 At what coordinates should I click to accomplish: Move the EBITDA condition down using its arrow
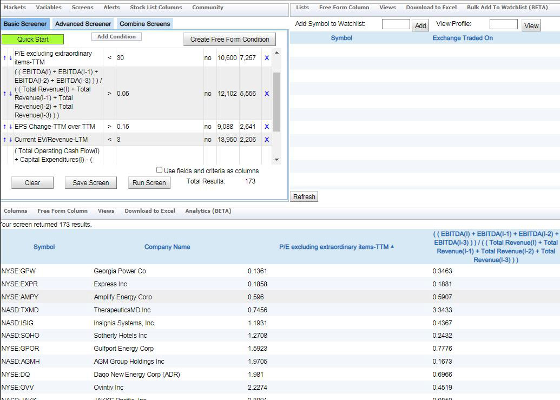point(9,93)
